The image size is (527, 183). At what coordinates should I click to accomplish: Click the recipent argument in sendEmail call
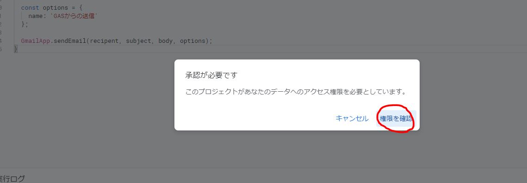coord(104,41)
